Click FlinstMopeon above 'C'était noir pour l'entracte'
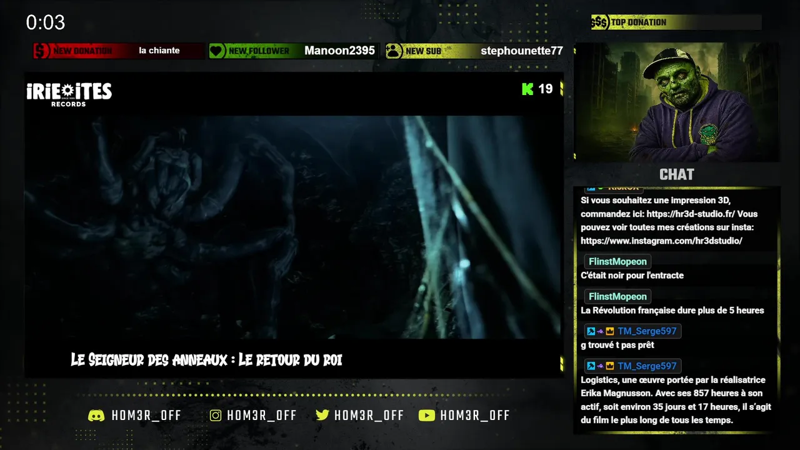The width and height of the screenshot is (800, 450). pos(617,262)
